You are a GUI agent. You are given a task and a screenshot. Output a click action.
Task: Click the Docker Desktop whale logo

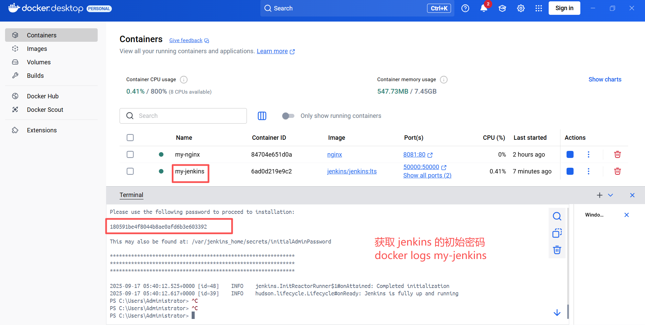(x=14, y=8)
